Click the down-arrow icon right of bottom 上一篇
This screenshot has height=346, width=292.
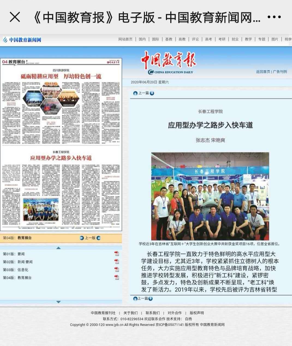point(150,299)
